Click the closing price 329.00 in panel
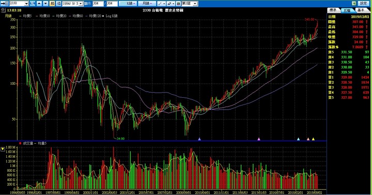This screenshot has width=372, height=195. point(358,37)
